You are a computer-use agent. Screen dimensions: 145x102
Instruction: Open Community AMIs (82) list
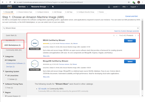point(14,50)
